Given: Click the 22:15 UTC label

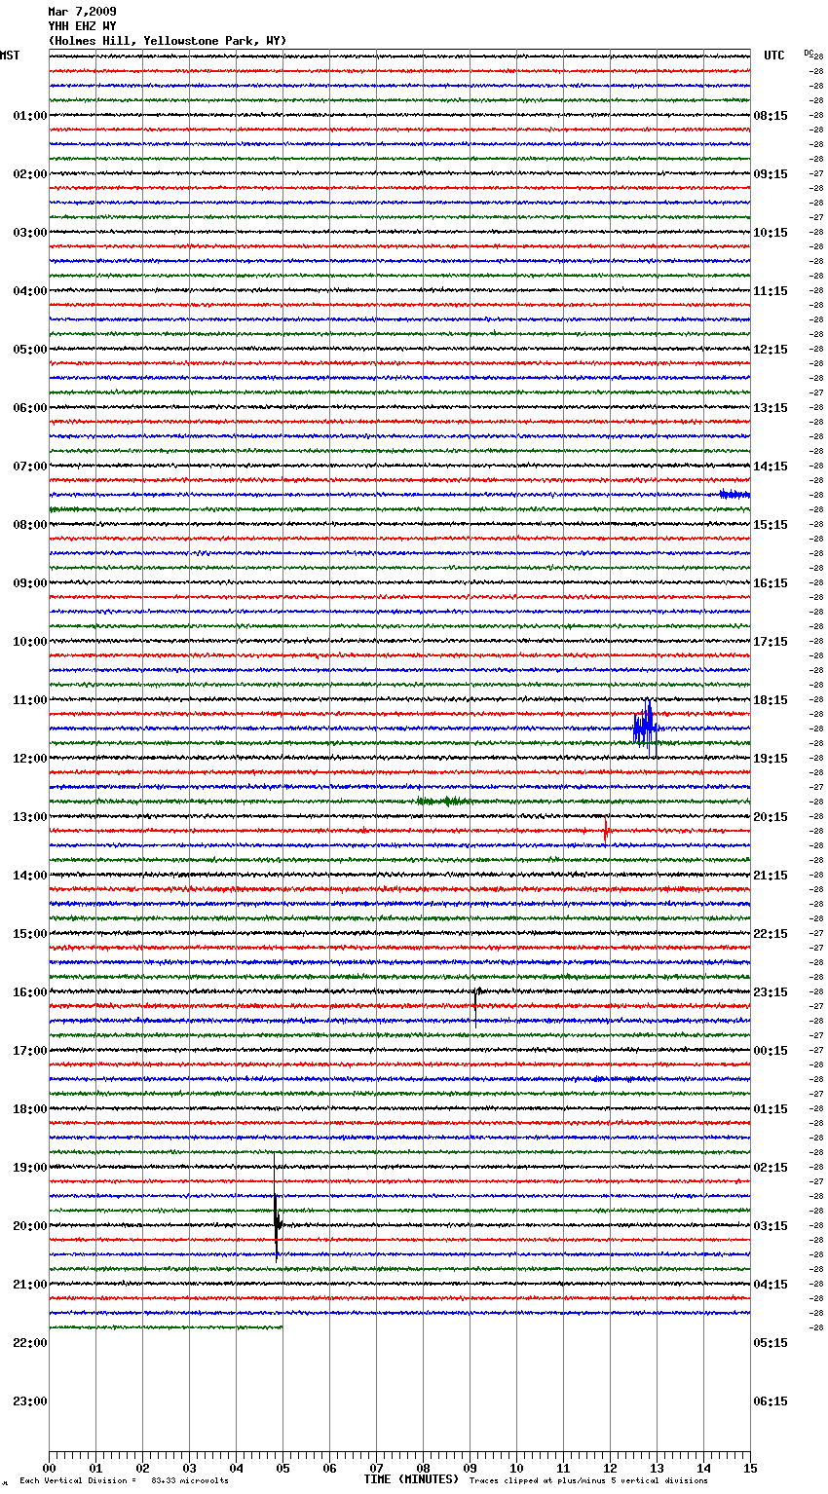Looking at the screenshot, I should 771,934.
